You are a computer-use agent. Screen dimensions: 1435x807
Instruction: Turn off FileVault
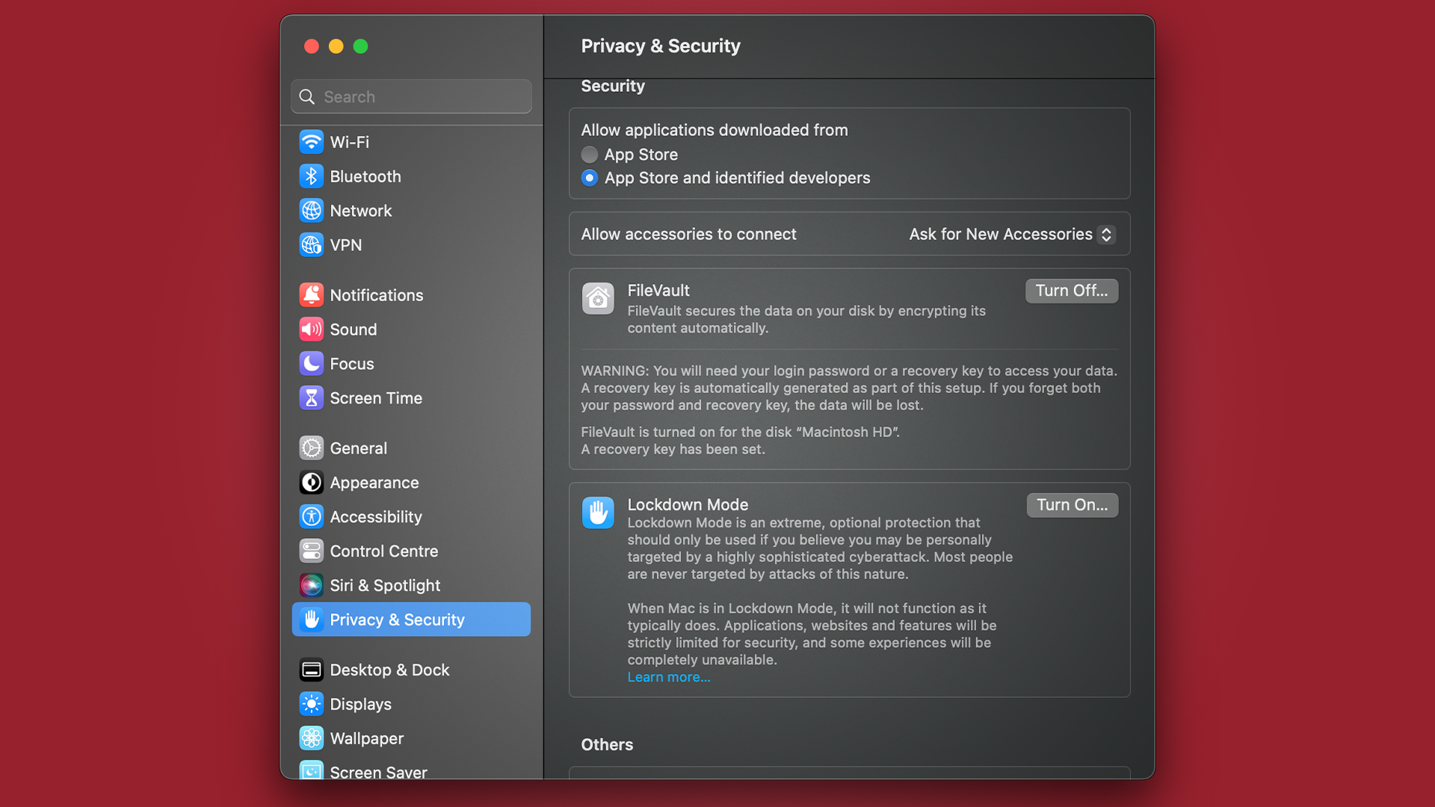click(x=1072, y=291)
